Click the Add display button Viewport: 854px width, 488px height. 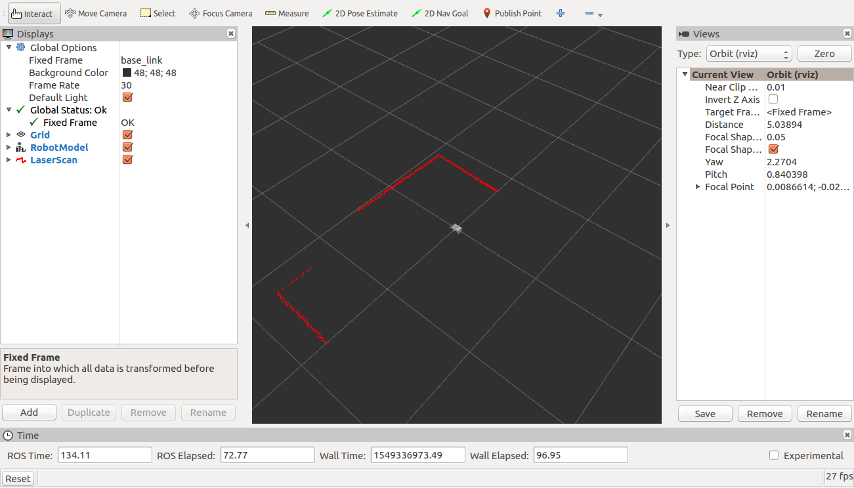pos(29,413)
